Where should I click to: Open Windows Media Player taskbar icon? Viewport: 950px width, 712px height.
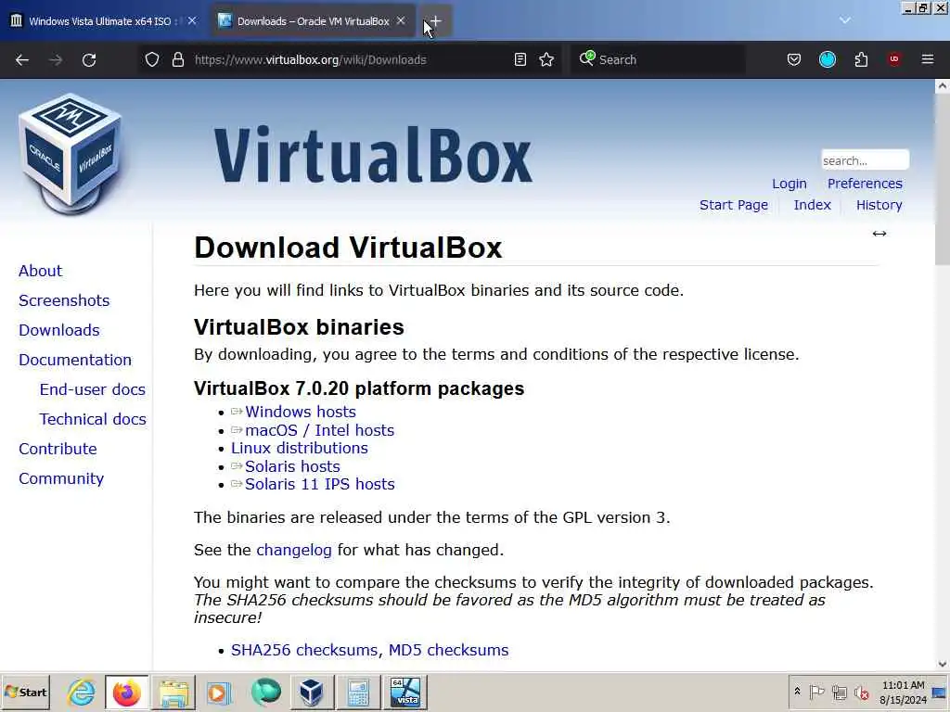[x=219, y=692]
